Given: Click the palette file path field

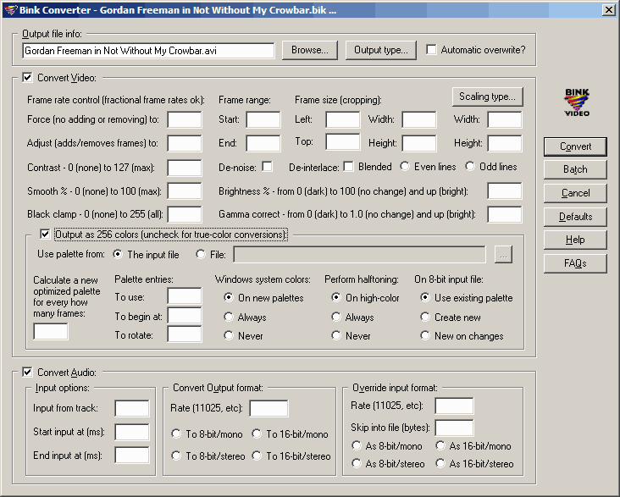Looking at the screenshot, I should pyautogui.click(x=359, y=255).
